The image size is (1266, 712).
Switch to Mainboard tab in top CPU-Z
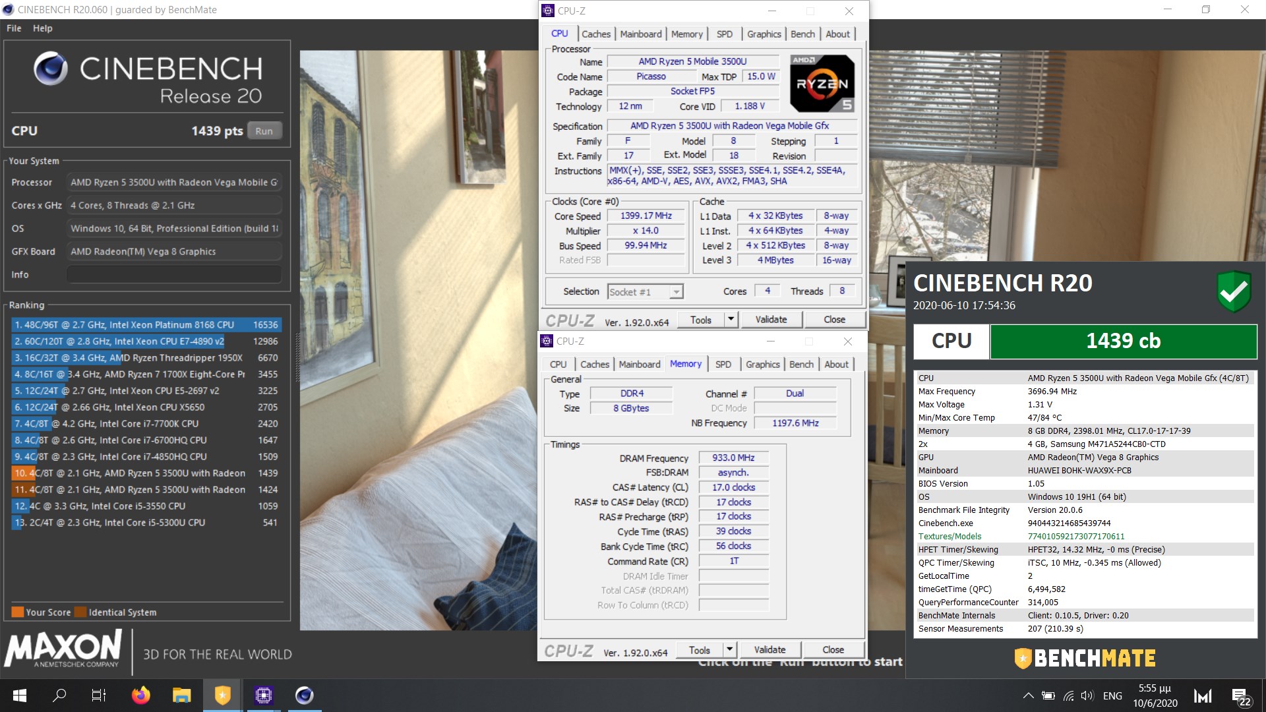coord(641,34)
